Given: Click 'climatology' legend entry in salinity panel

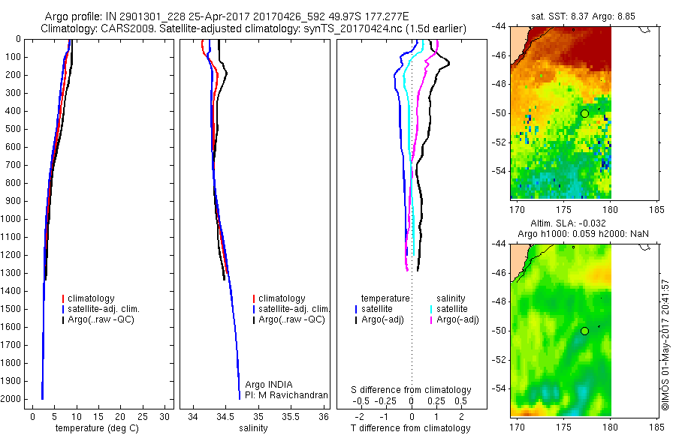Looking at the screenshot, I should 282,298.
